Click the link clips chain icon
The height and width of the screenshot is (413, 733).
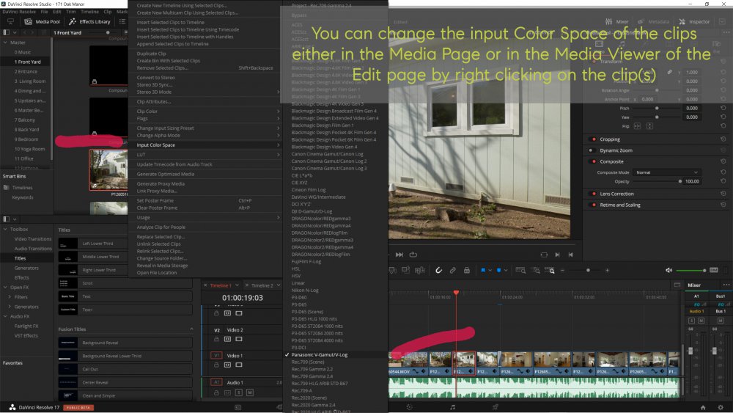[452, 270]
